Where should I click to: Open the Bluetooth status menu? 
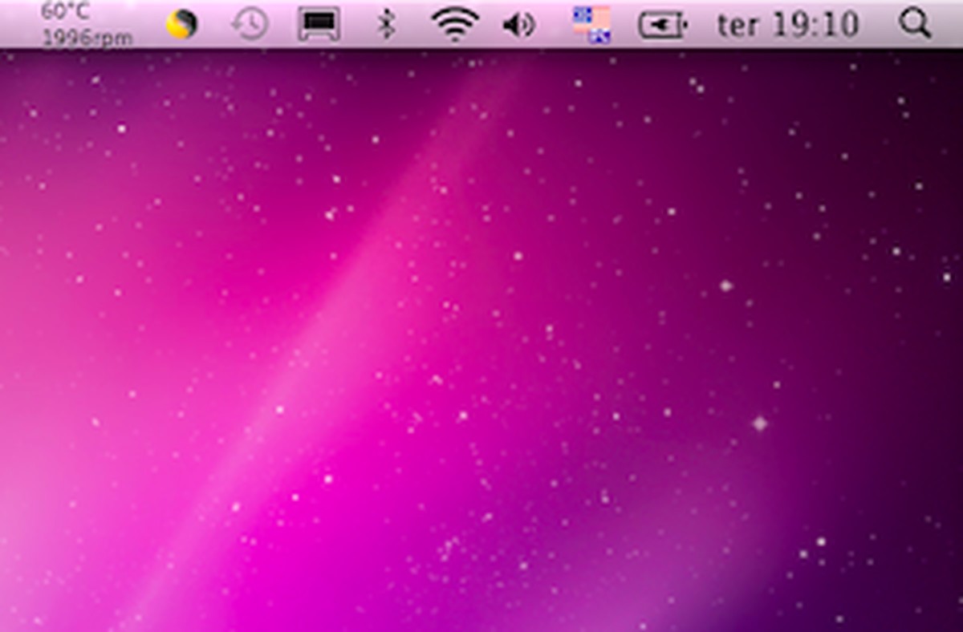(x=387, y=24)
